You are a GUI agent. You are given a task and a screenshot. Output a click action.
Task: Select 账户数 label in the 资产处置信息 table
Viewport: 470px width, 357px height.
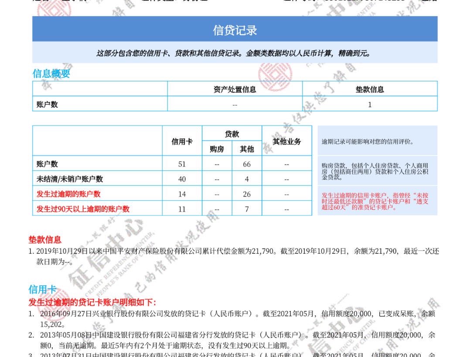47,104
